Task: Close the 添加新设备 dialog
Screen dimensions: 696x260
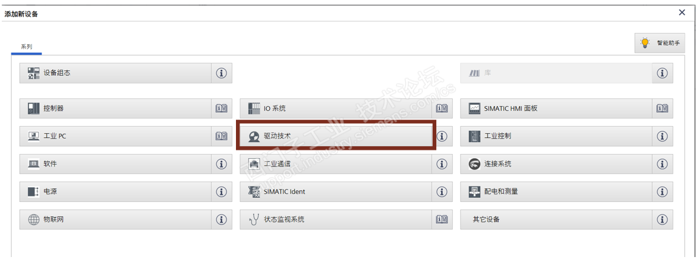Action: [x=682, y=12]
